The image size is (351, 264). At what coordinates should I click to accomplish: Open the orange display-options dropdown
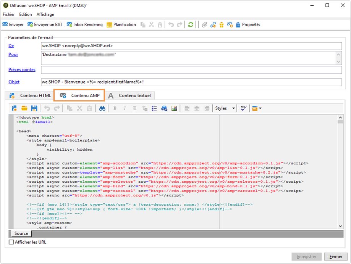[x=257, y=108]
